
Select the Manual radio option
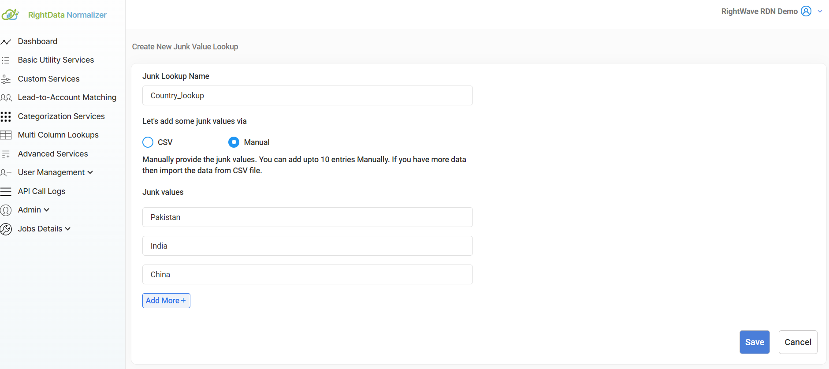pyautogui.click(x=234, y=142)
